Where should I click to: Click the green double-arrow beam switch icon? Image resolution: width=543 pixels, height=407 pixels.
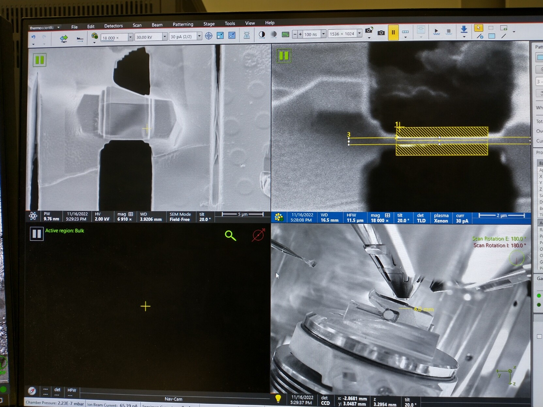64,39
